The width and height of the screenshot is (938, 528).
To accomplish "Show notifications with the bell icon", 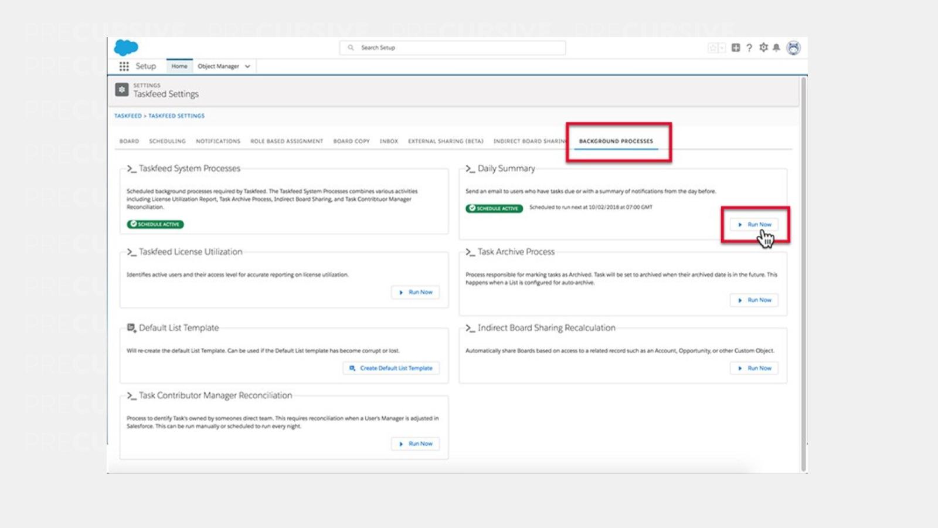I will (x=776, y=48).
